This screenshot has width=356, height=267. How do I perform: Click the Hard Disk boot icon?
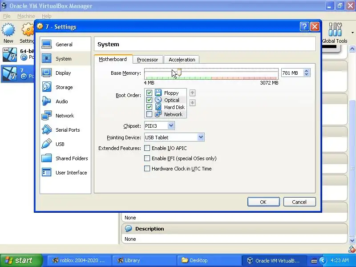pos(158,107)
